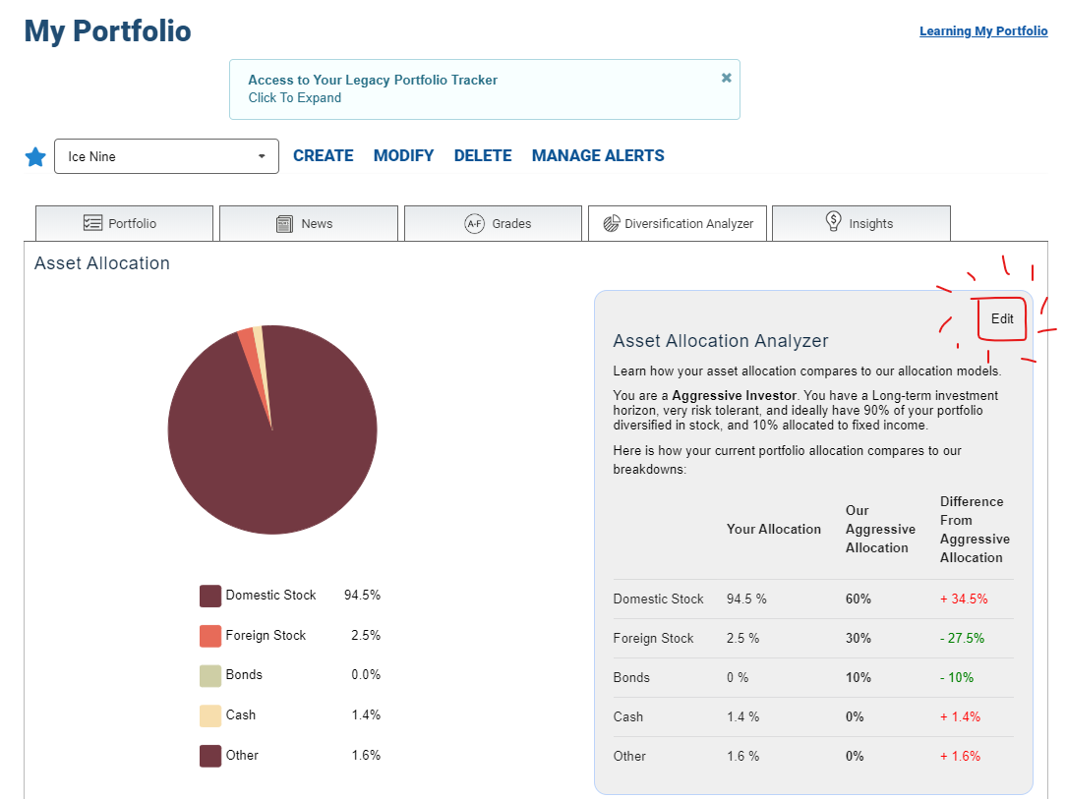Viewport: 1066px width, 799px height.
Task: Click the News tab newspaper icon
Action: (x=285, y=223)
